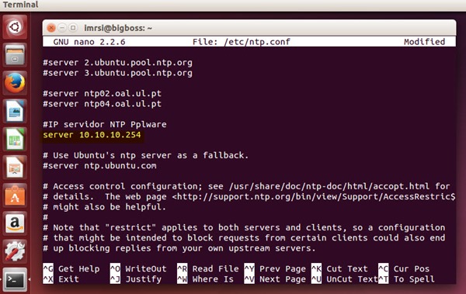Click the block requests from certain clients line

[244, 238]
